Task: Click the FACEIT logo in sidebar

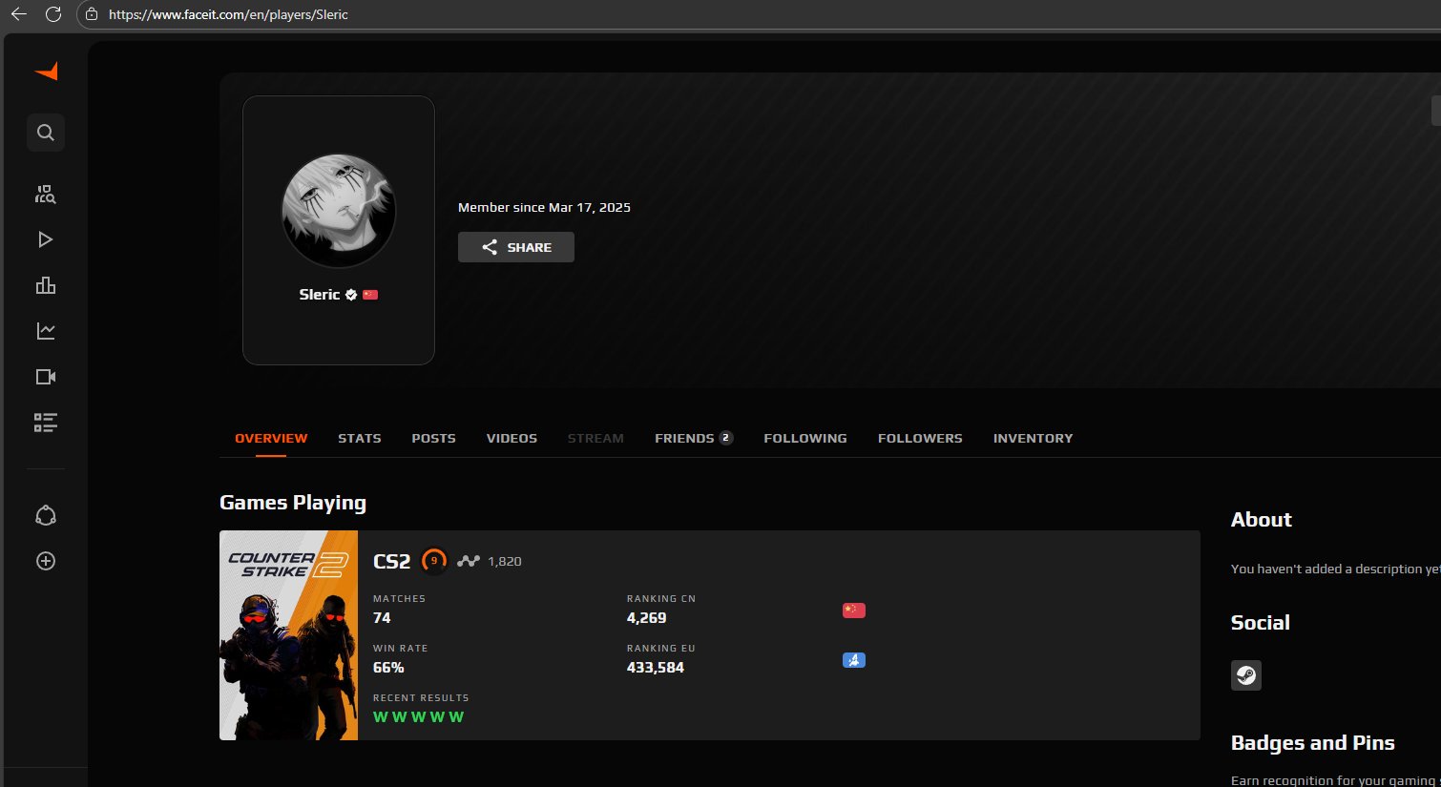Action: pos(46,72)
